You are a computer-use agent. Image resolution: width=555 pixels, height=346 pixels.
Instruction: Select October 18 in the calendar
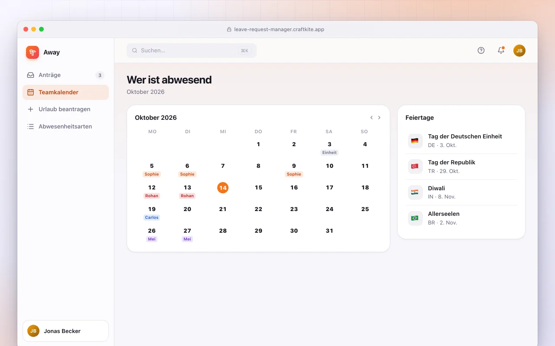click(x=365, y=188)
